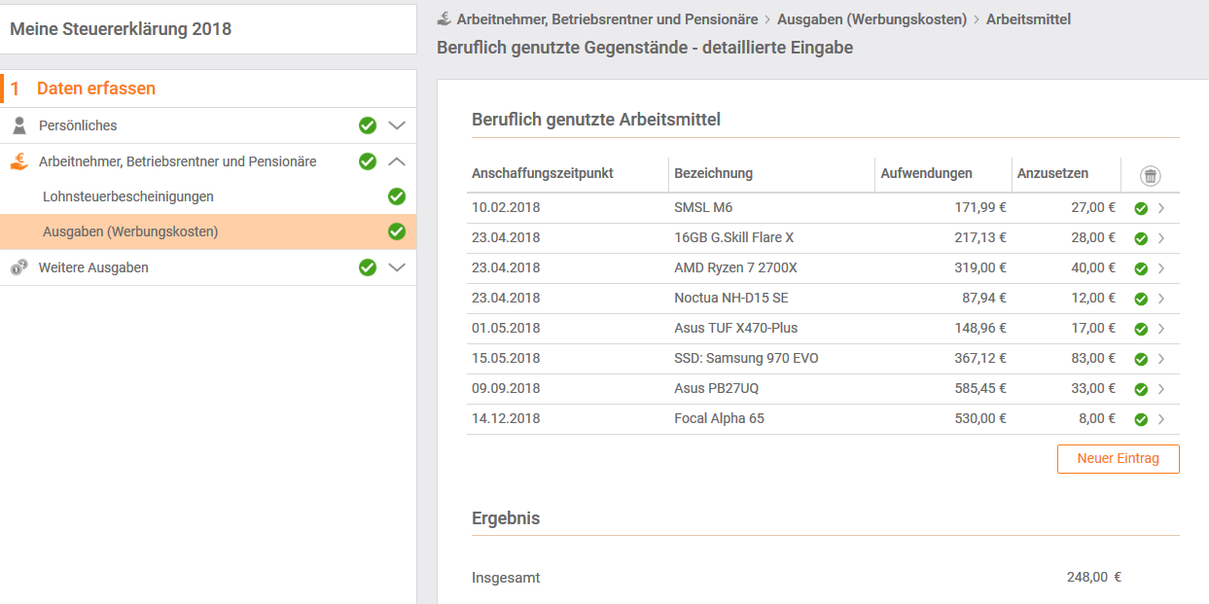Image resolution: width=1209 pixels, height=604 pixels.
Task: Open Asus PB27UQ entry details arrow
Action: 1161,389
